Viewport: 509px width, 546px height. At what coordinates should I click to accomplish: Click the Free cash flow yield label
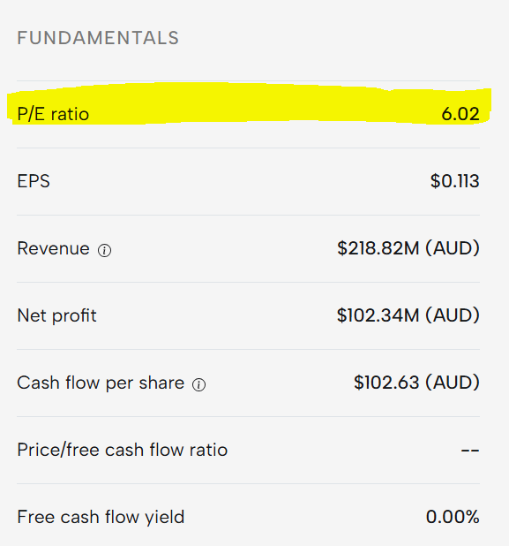pos(101,517)
